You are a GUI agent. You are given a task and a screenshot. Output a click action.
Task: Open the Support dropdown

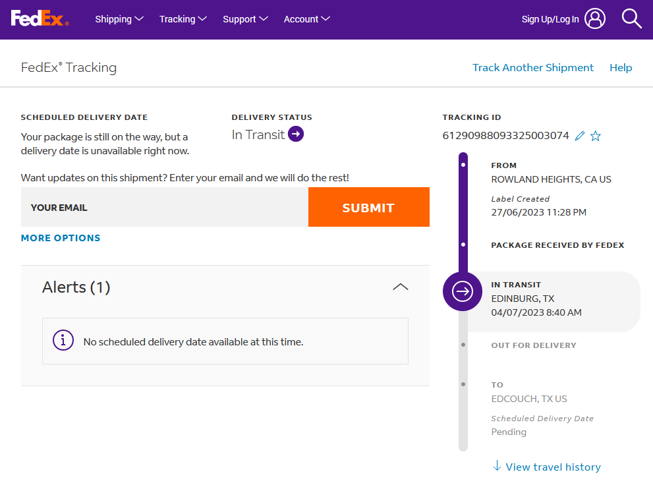[x=245, y=19]
